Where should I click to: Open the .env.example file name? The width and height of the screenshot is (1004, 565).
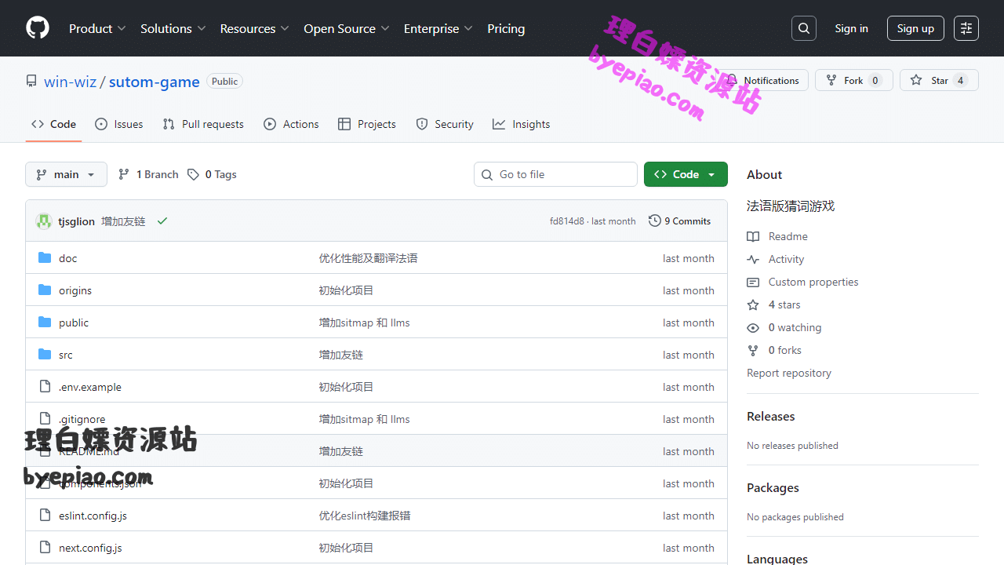click(90, 387)
